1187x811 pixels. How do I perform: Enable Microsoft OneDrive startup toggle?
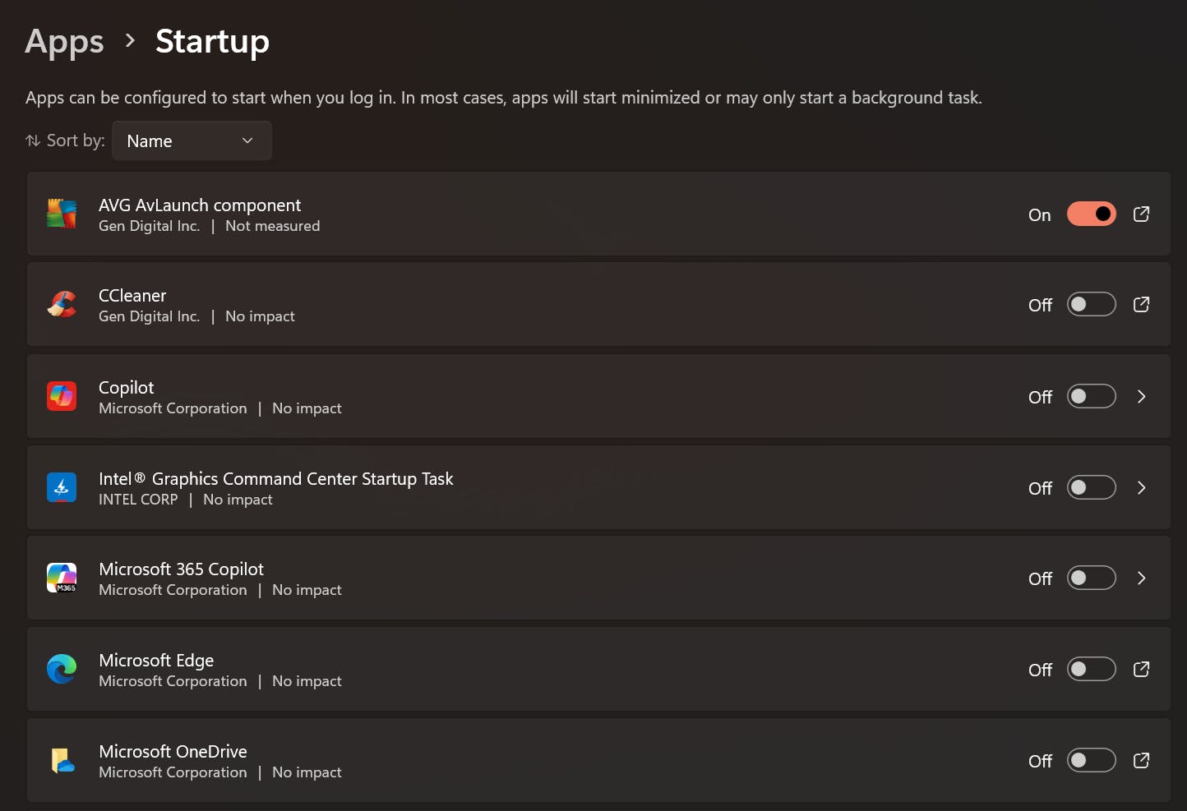(1091, 761)
